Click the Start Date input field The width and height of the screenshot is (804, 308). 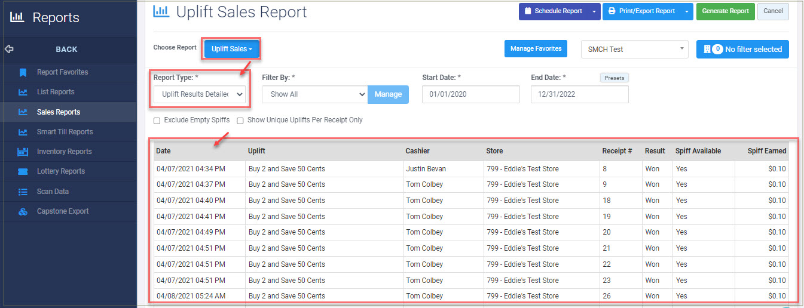coord(471,94)
